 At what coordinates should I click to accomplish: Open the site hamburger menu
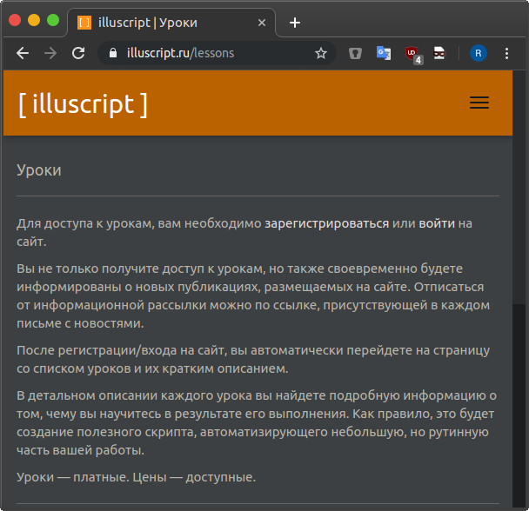pyautogui.click(x=479, y=103)
